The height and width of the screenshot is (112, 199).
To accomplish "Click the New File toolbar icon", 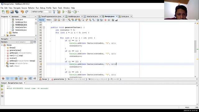I will [x=3, y=12].
